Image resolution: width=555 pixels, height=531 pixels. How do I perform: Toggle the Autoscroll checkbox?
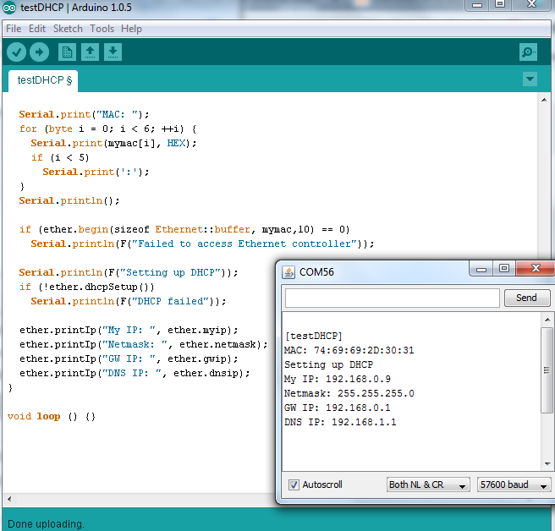pos(294,484)
